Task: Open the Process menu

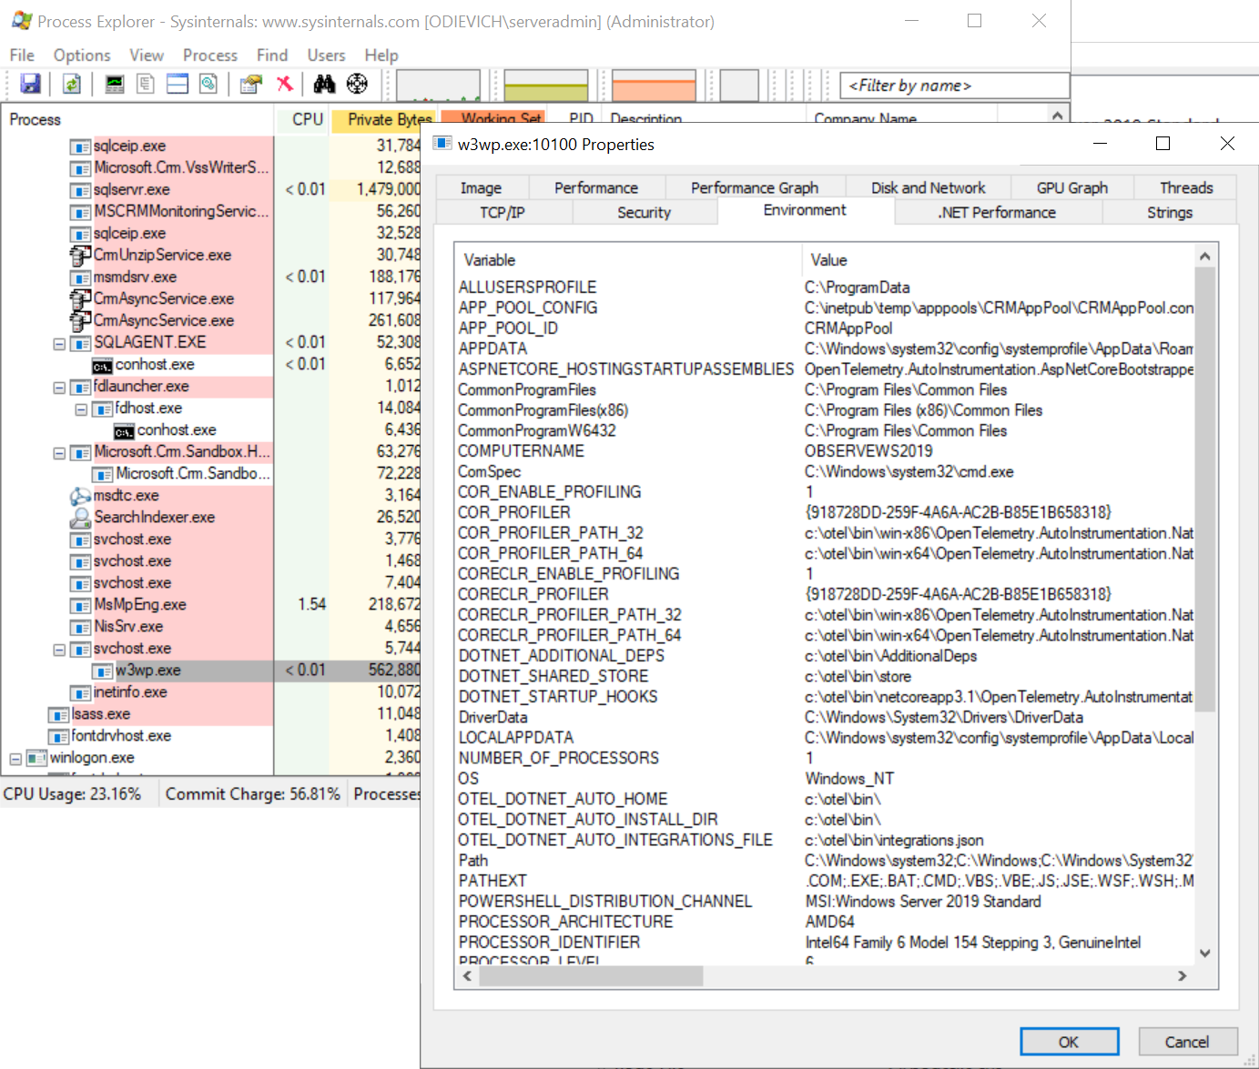Action: [210, 55]
